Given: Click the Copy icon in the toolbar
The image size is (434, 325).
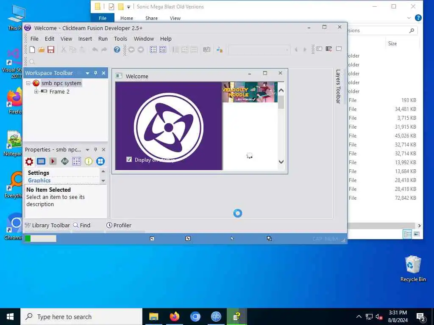Looking at the screenshot, I should point(72,50).
